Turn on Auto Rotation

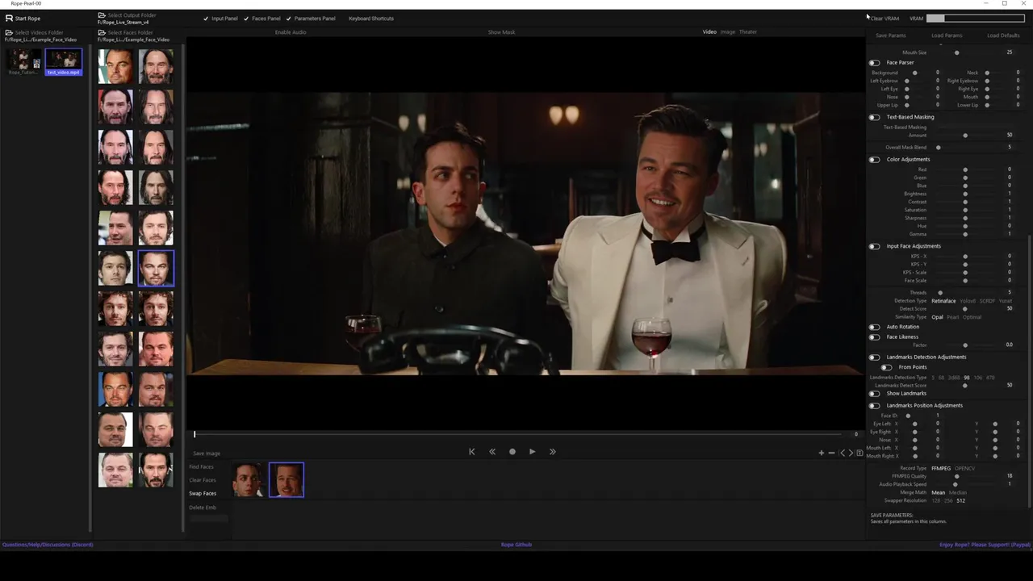click(874, 327)
